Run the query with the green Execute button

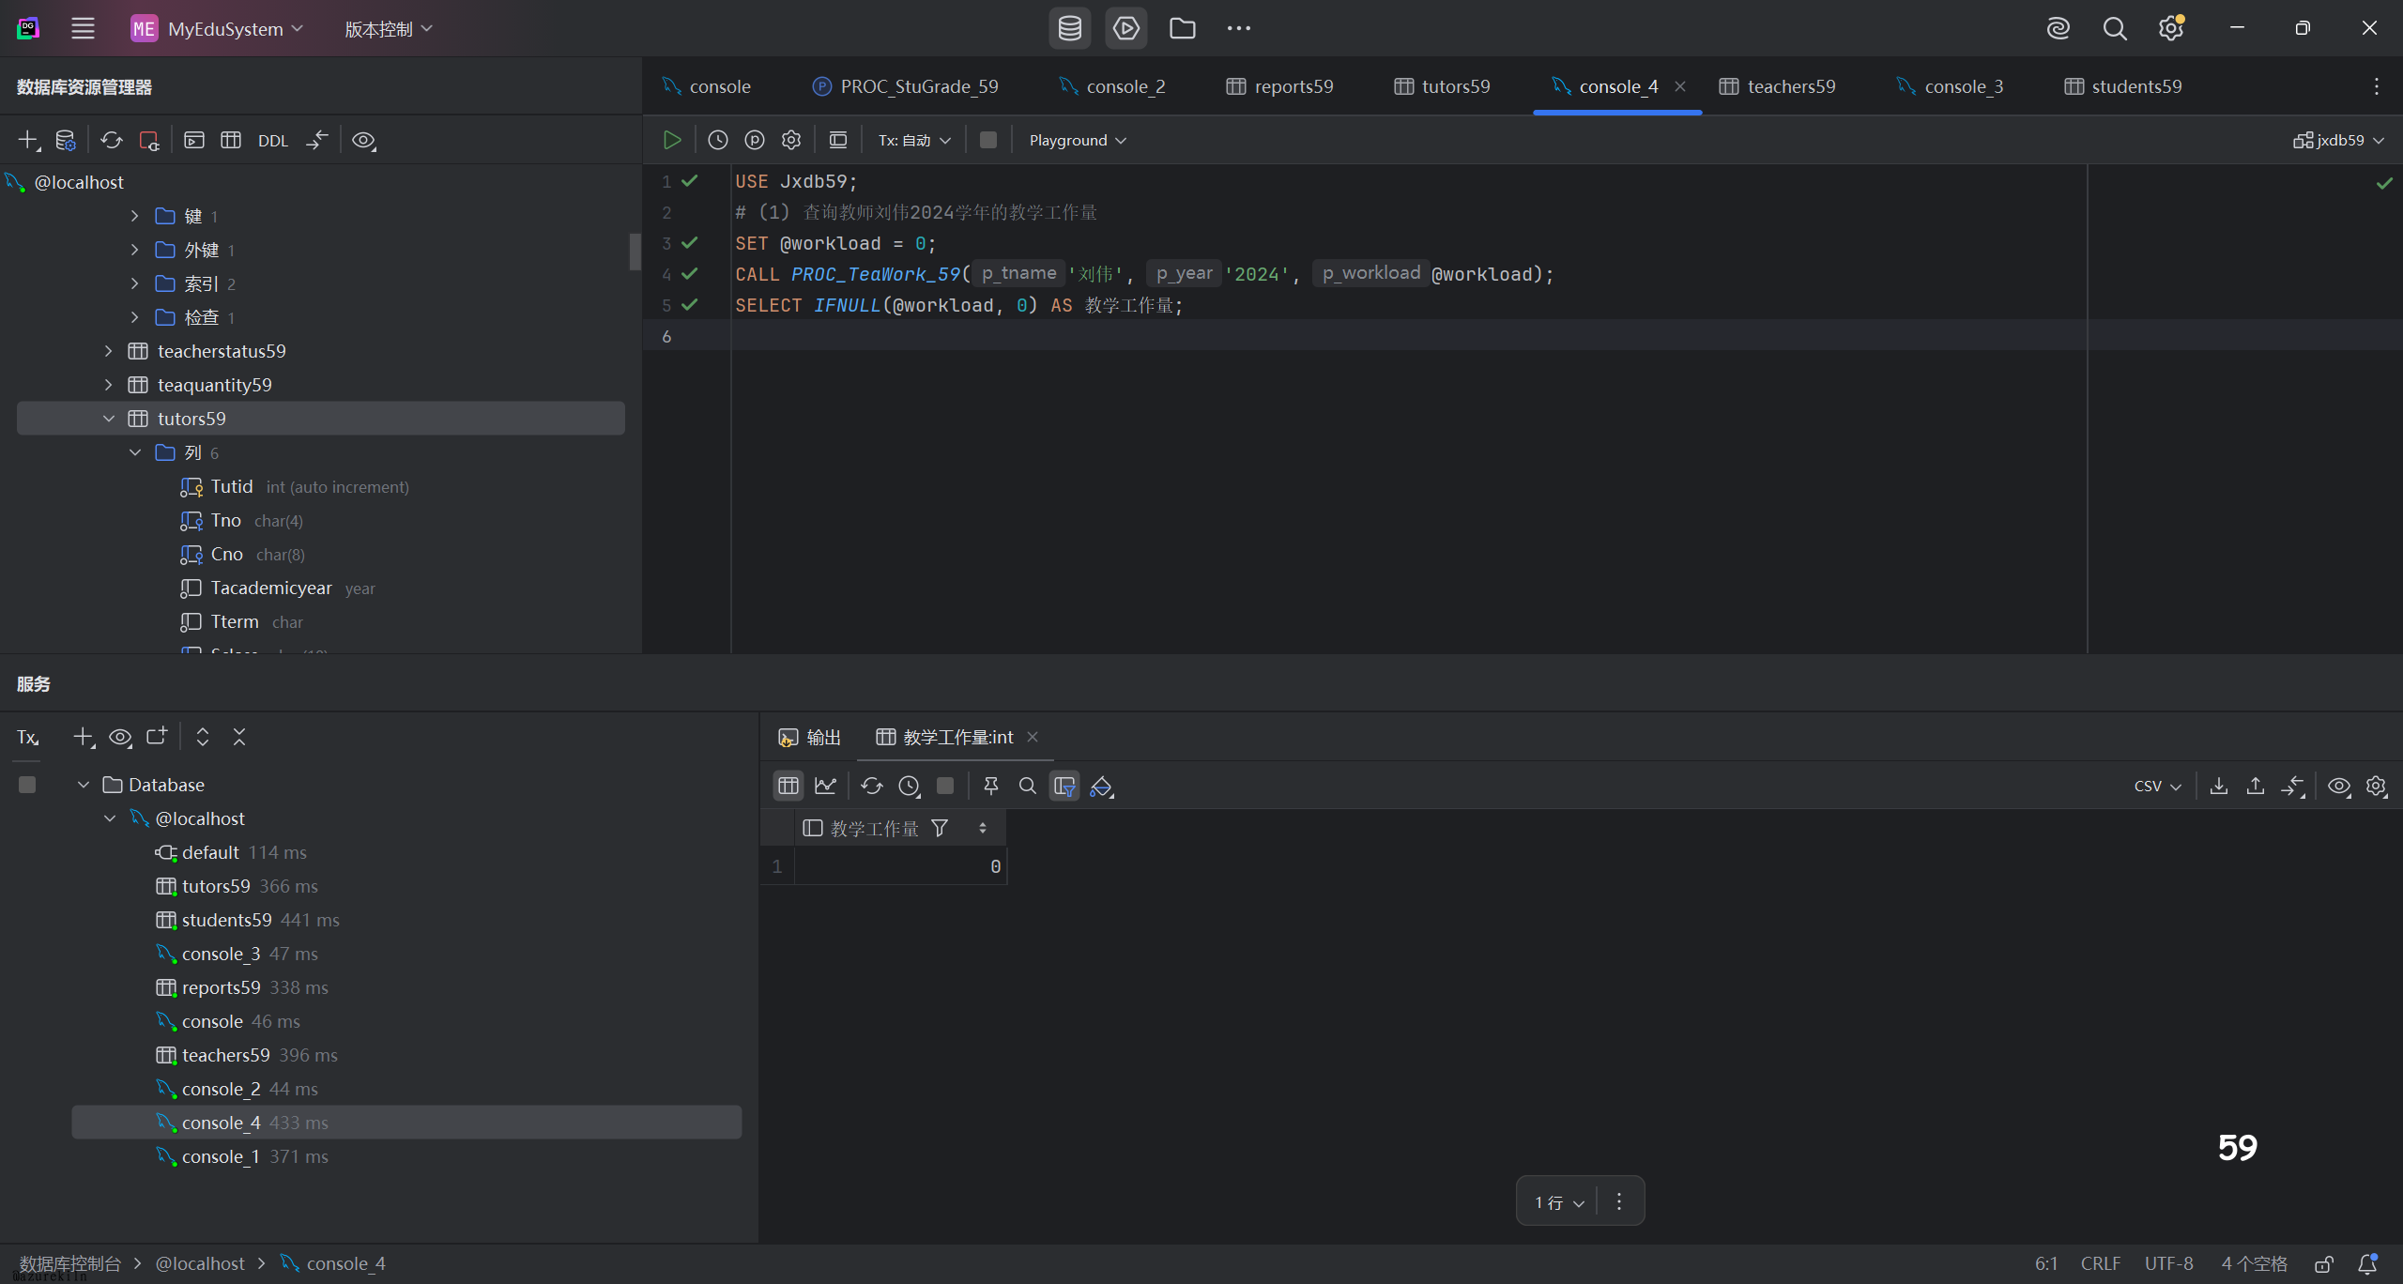pos(672,140)
